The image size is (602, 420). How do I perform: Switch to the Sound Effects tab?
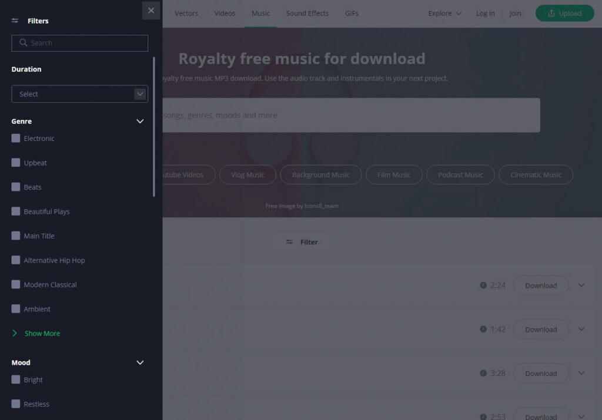307,14
